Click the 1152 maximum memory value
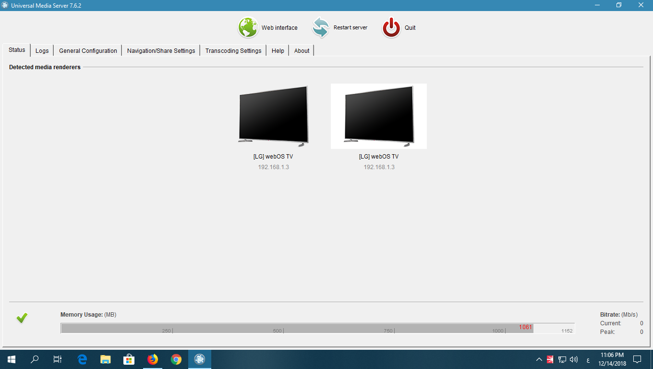The height and width of the screenshot is (369, 653). pyautogui.click(x=567, y=331)
